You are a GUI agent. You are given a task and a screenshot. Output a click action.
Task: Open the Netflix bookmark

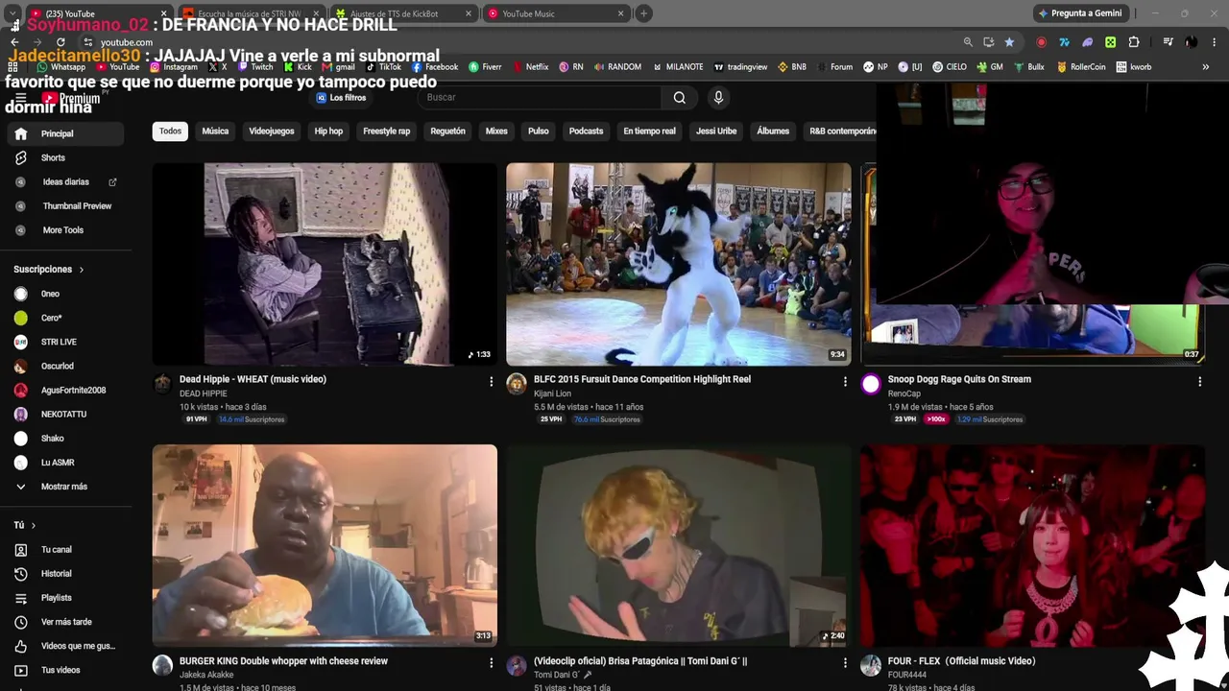pos(529,67)
